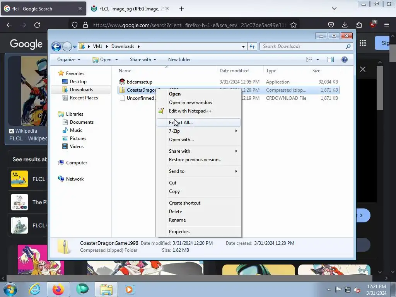Open address bar previous locations dropdown
Image resolution: width=396 pixels, height=297 pixels.
point(243,46)
